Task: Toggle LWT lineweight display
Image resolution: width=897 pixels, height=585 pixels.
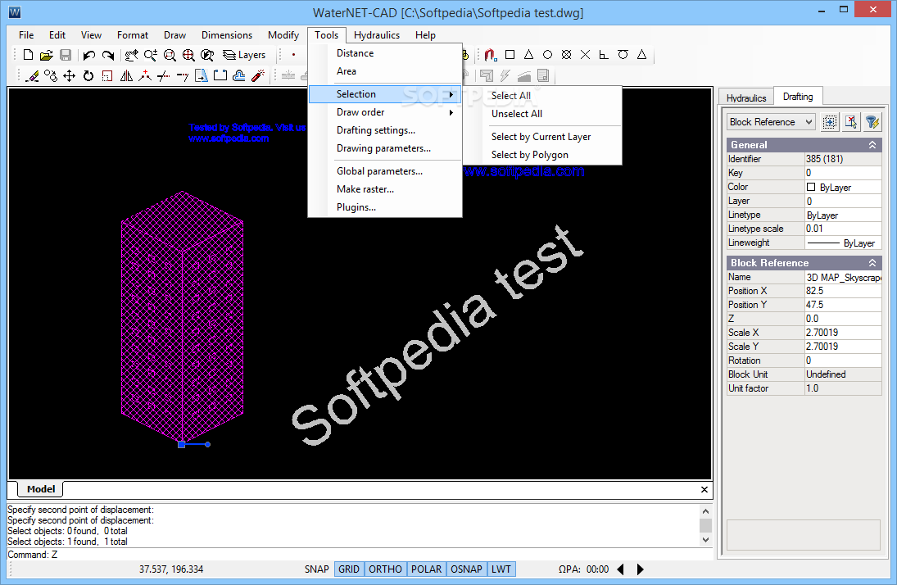Action: (x=501, y=569)
